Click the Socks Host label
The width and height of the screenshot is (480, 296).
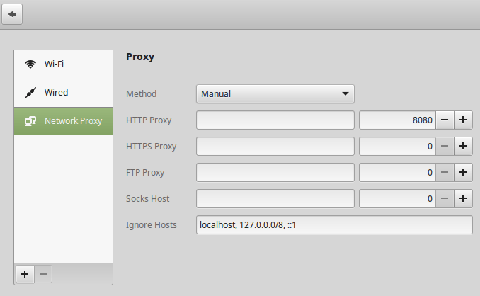(147, 199)
